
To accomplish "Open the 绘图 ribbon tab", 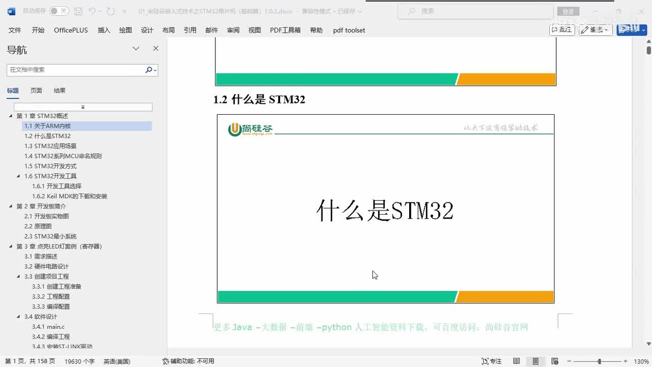I will click(x=126, y=30).
